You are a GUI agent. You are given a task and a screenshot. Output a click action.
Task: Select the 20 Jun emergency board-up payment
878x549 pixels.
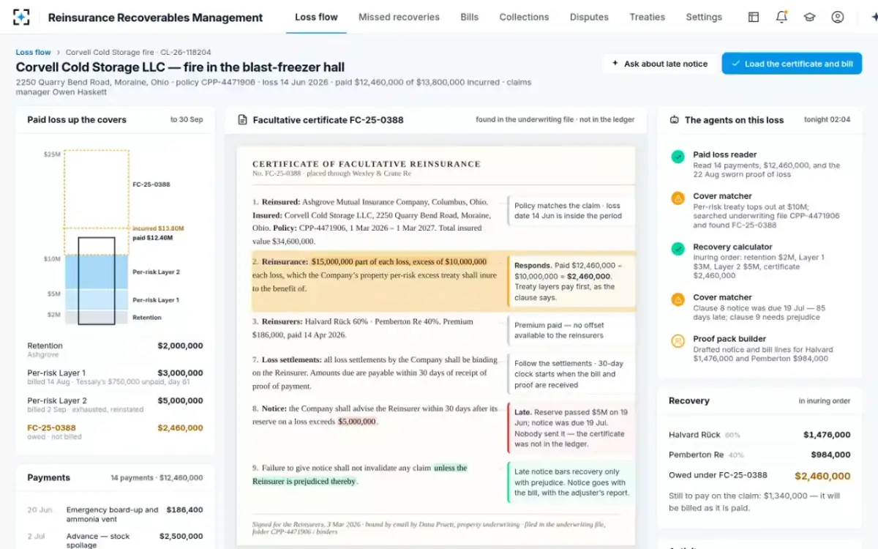coord(115,514)
